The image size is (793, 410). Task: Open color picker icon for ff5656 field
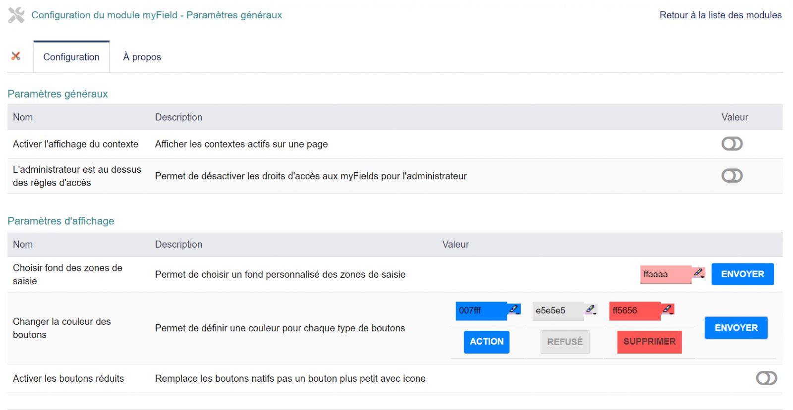click(x=668, y=309)
